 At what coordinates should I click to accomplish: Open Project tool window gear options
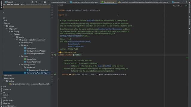point(45,2)
